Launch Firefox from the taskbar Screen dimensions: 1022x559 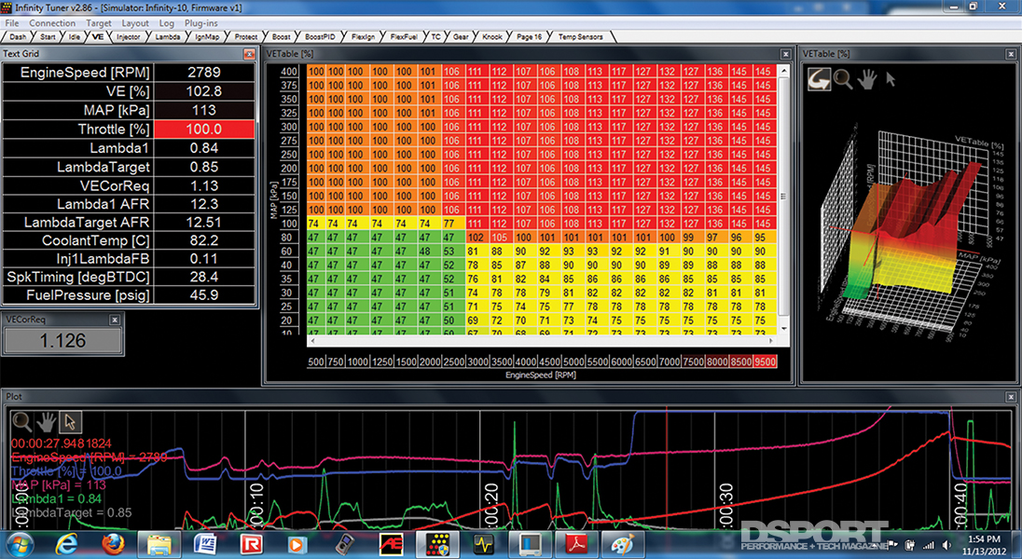click(x=114, y=543)
